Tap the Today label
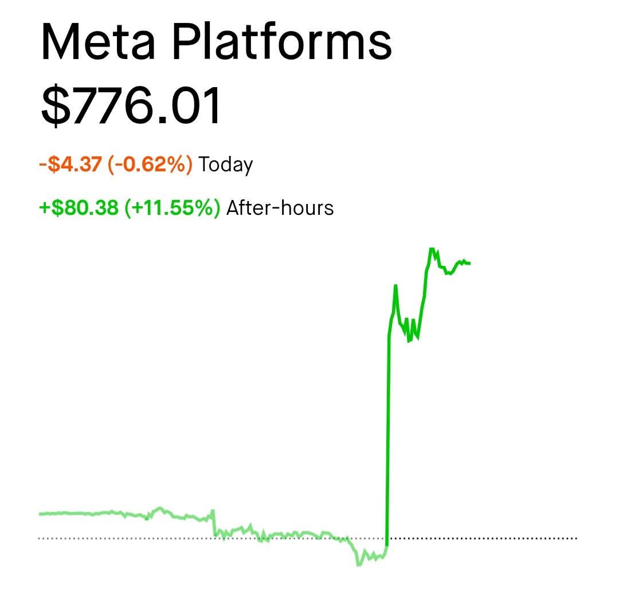This screenshot has width=619, height=601. (225, 165)
